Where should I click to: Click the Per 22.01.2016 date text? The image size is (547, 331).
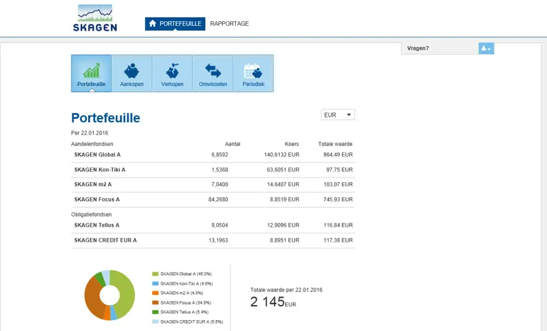90,133
